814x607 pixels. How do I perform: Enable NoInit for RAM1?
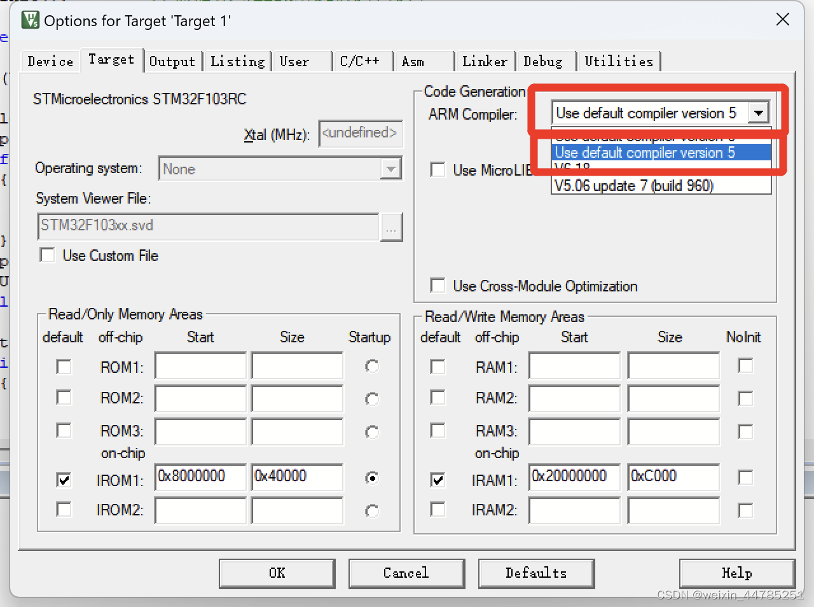click(745, 366)
